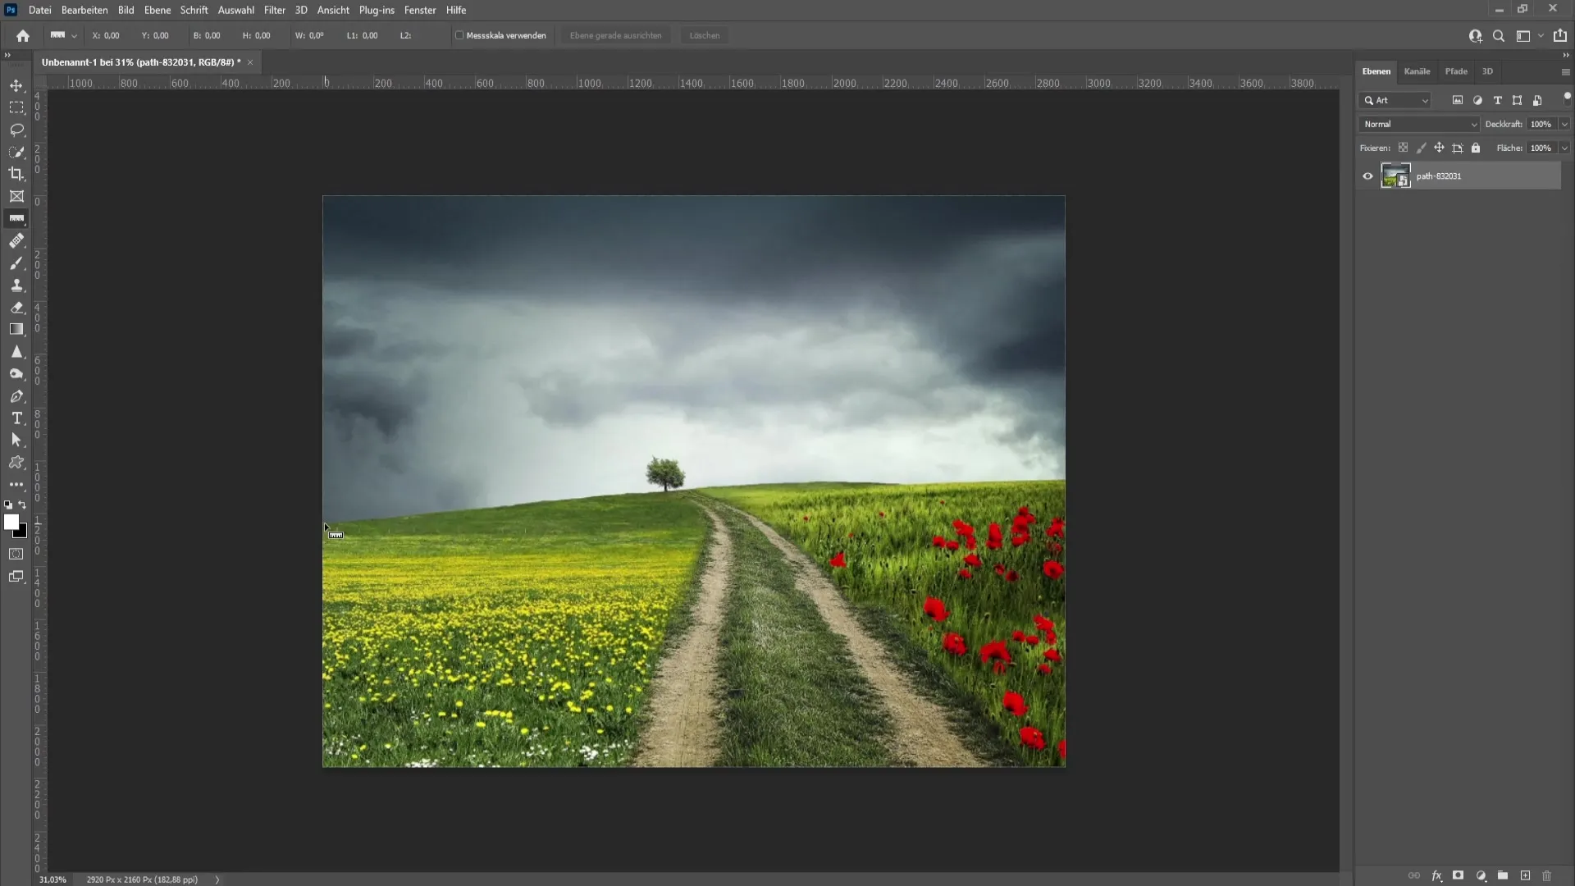
Task: Select the Lasso tool
Action: (x=16, y=129)
